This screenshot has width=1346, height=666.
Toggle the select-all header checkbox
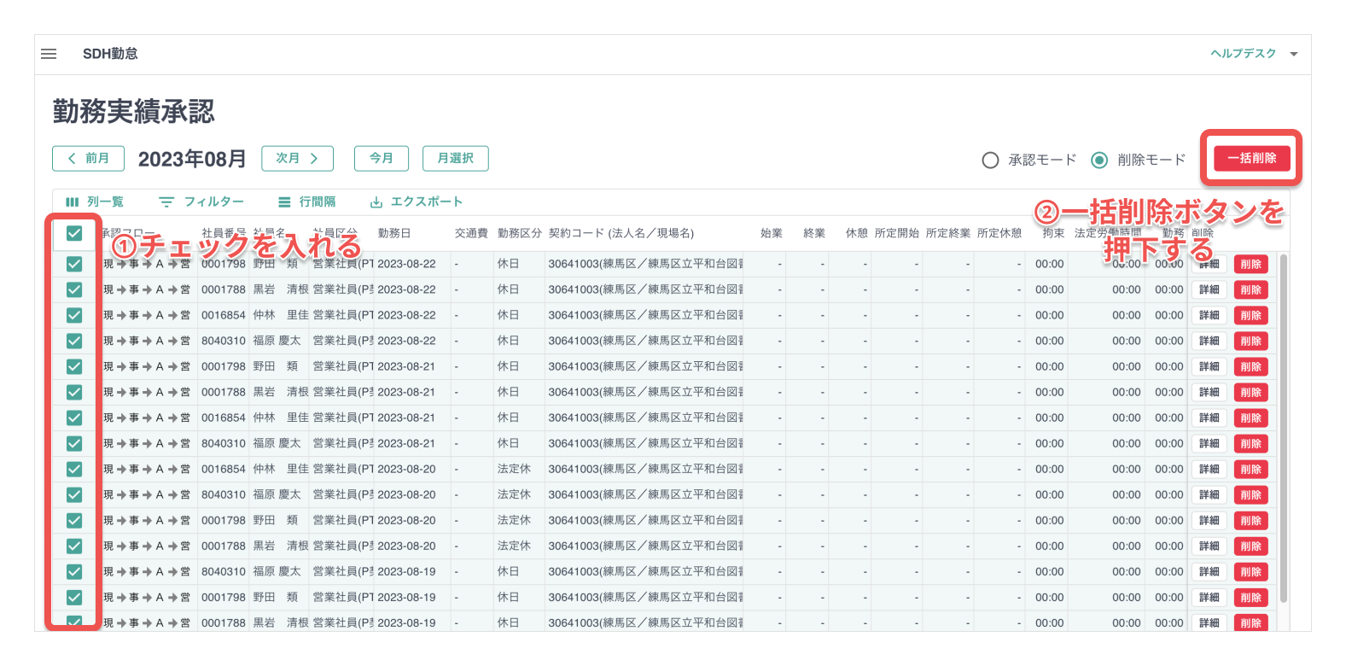pyautogui.click(x=74, y=233)
